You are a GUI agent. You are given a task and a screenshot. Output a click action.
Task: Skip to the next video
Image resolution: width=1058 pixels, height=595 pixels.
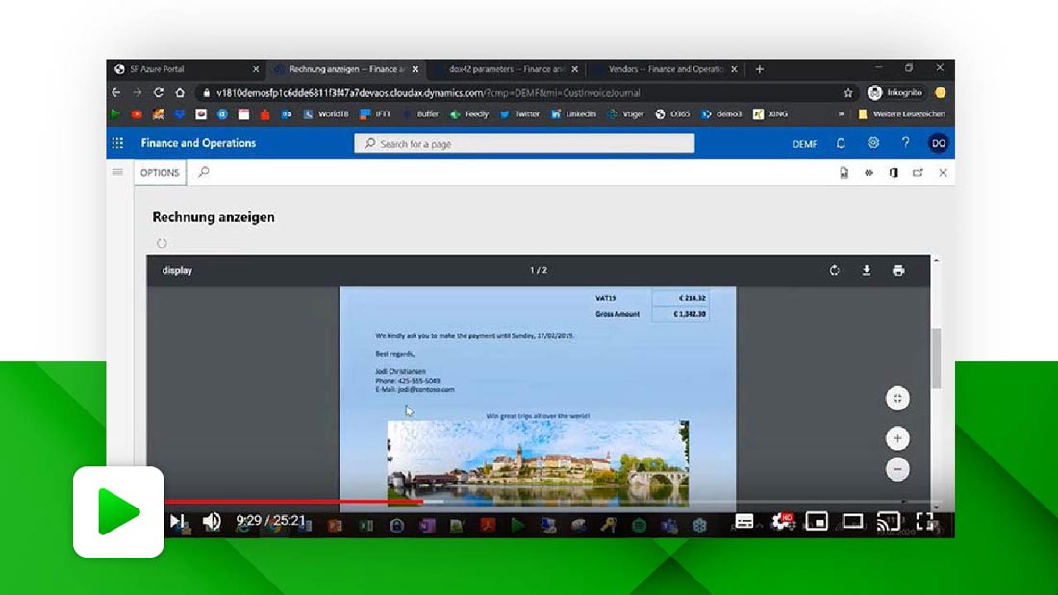178,521
